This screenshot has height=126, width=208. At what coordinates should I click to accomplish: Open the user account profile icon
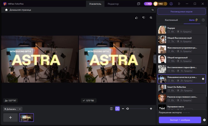coord(171,4)
